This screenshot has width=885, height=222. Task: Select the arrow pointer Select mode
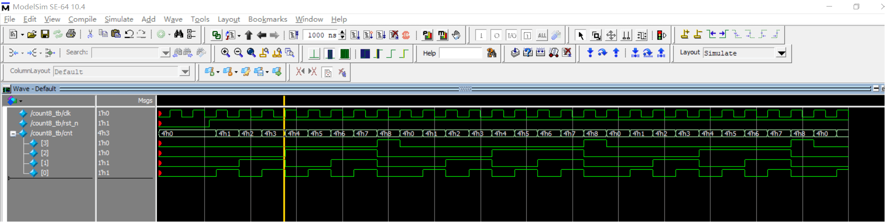tap(581, 35)
